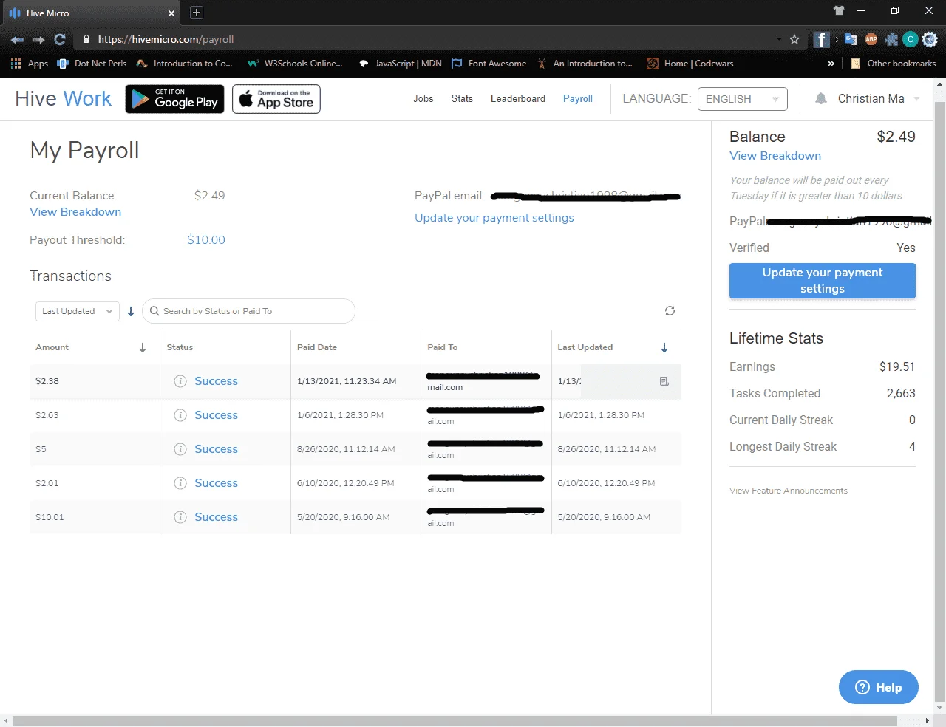This screenshot has height=727, width=946.
Task: Open View Feature Announcements
Action: pyautogui.click(x=789, y=491)
